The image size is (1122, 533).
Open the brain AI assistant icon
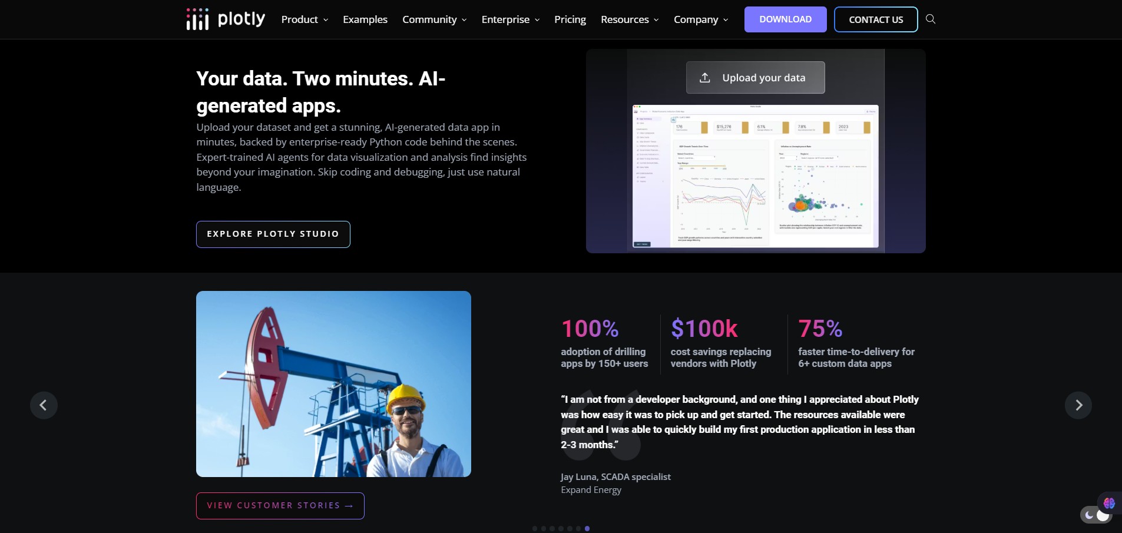coord(1109,503)
